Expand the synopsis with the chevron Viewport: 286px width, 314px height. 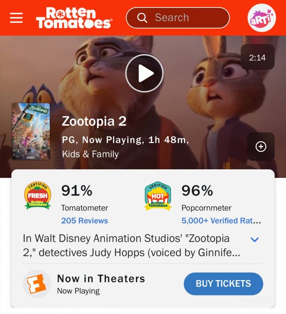[x=255, y=239]
